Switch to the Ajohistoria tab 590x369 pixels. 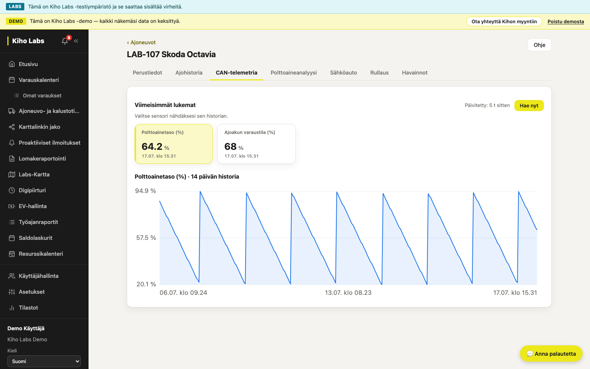(x=189, y=73)
